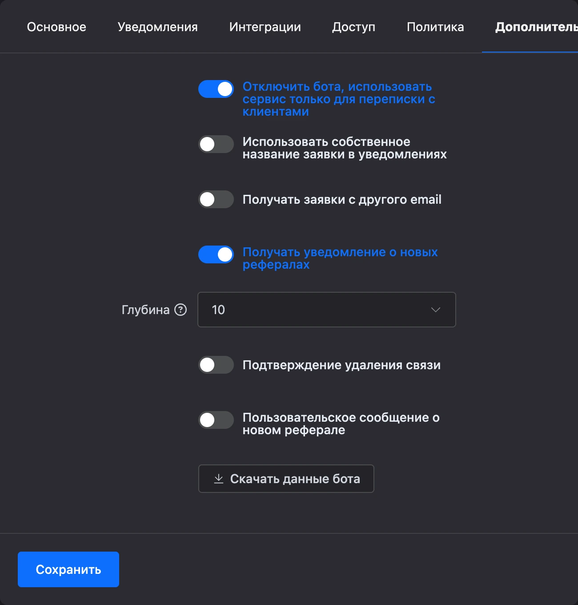Click the Скачать данные бота button

(x=286, y=479)
